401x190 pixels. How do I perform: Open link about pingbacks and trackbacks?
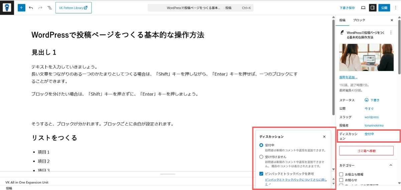(x=296, y=182)
